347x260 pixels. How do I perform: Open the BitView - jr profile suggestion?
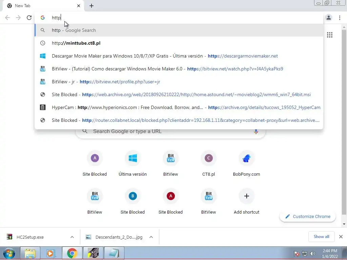pos(179,82)
